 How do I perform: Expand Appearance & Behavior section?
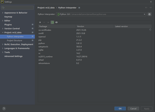3,13
